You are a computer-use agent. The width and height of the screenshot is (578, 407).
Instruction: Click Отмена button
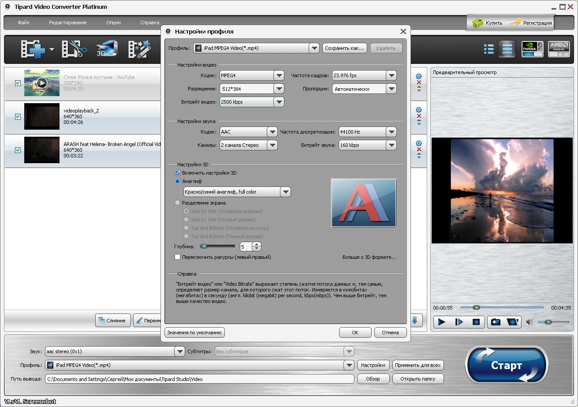click(391, 332)
